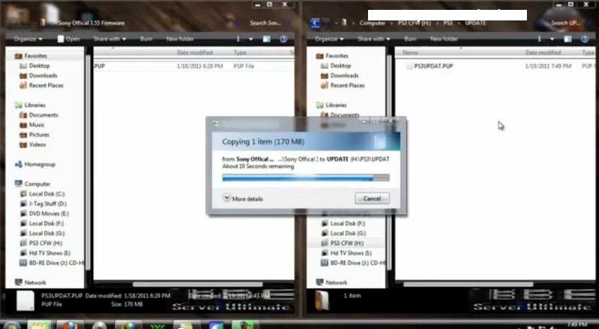Open Downloads in the right window sidebar

tap(344, 75)
